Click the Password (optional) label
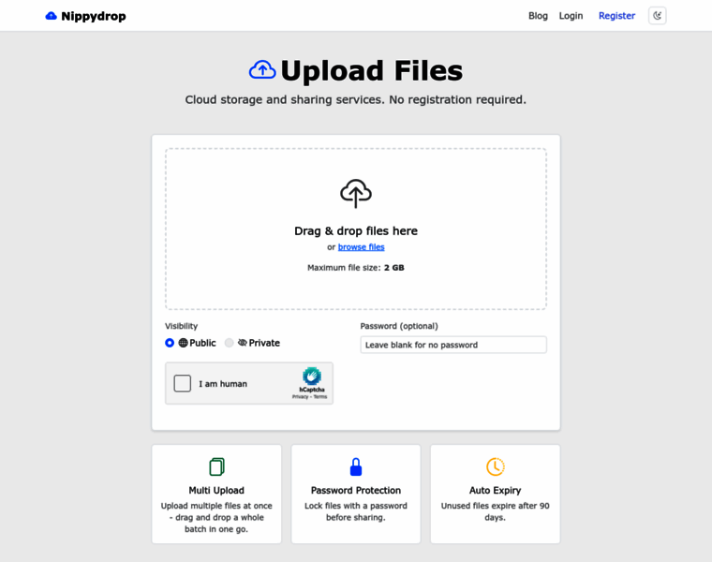The height and width of the screenshot is (562, 712). pyautogui.click(x=399, y=326)
